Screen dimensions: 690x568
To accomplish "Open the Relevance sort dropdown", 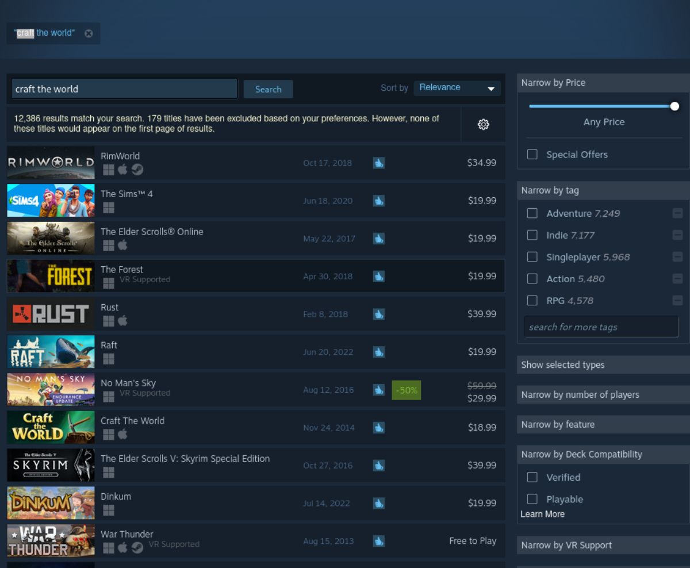I will click(x=457, y=87).
